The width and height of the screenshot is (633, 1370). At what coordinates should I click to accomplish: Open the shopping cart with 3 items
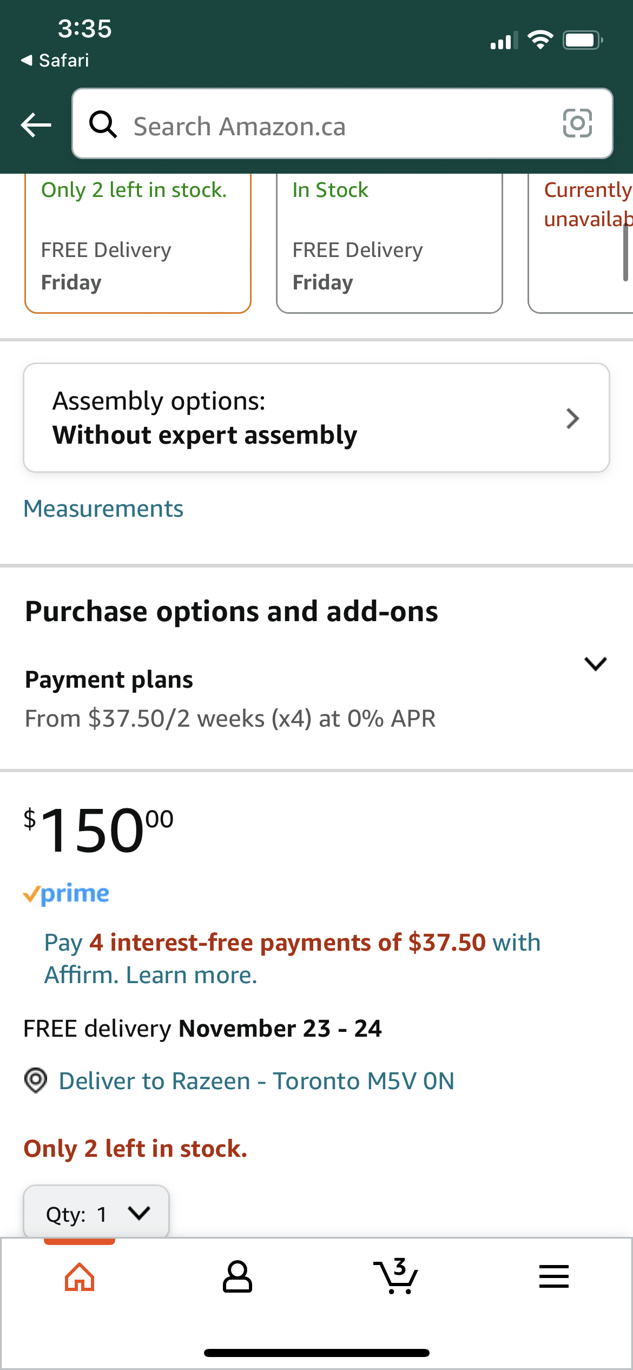pyautogui.click(x=395, y=1276)
